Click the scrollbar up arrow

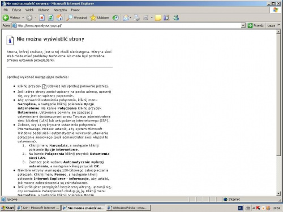pos(278,32)
